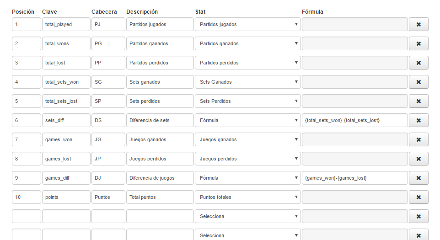Remove the points row with X icon
440x240 pixels.
[419, 197]
